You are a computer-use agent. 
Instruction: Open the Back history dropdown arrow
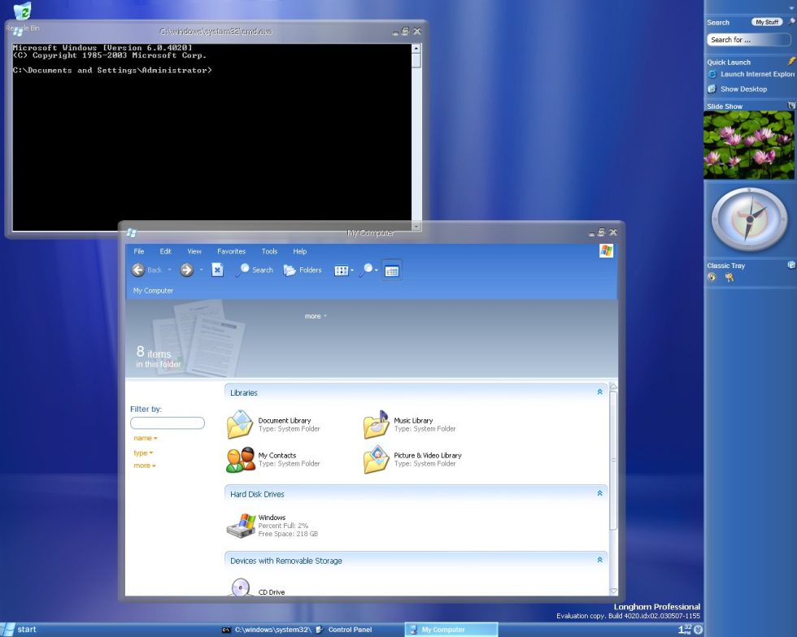coord(169,270)
